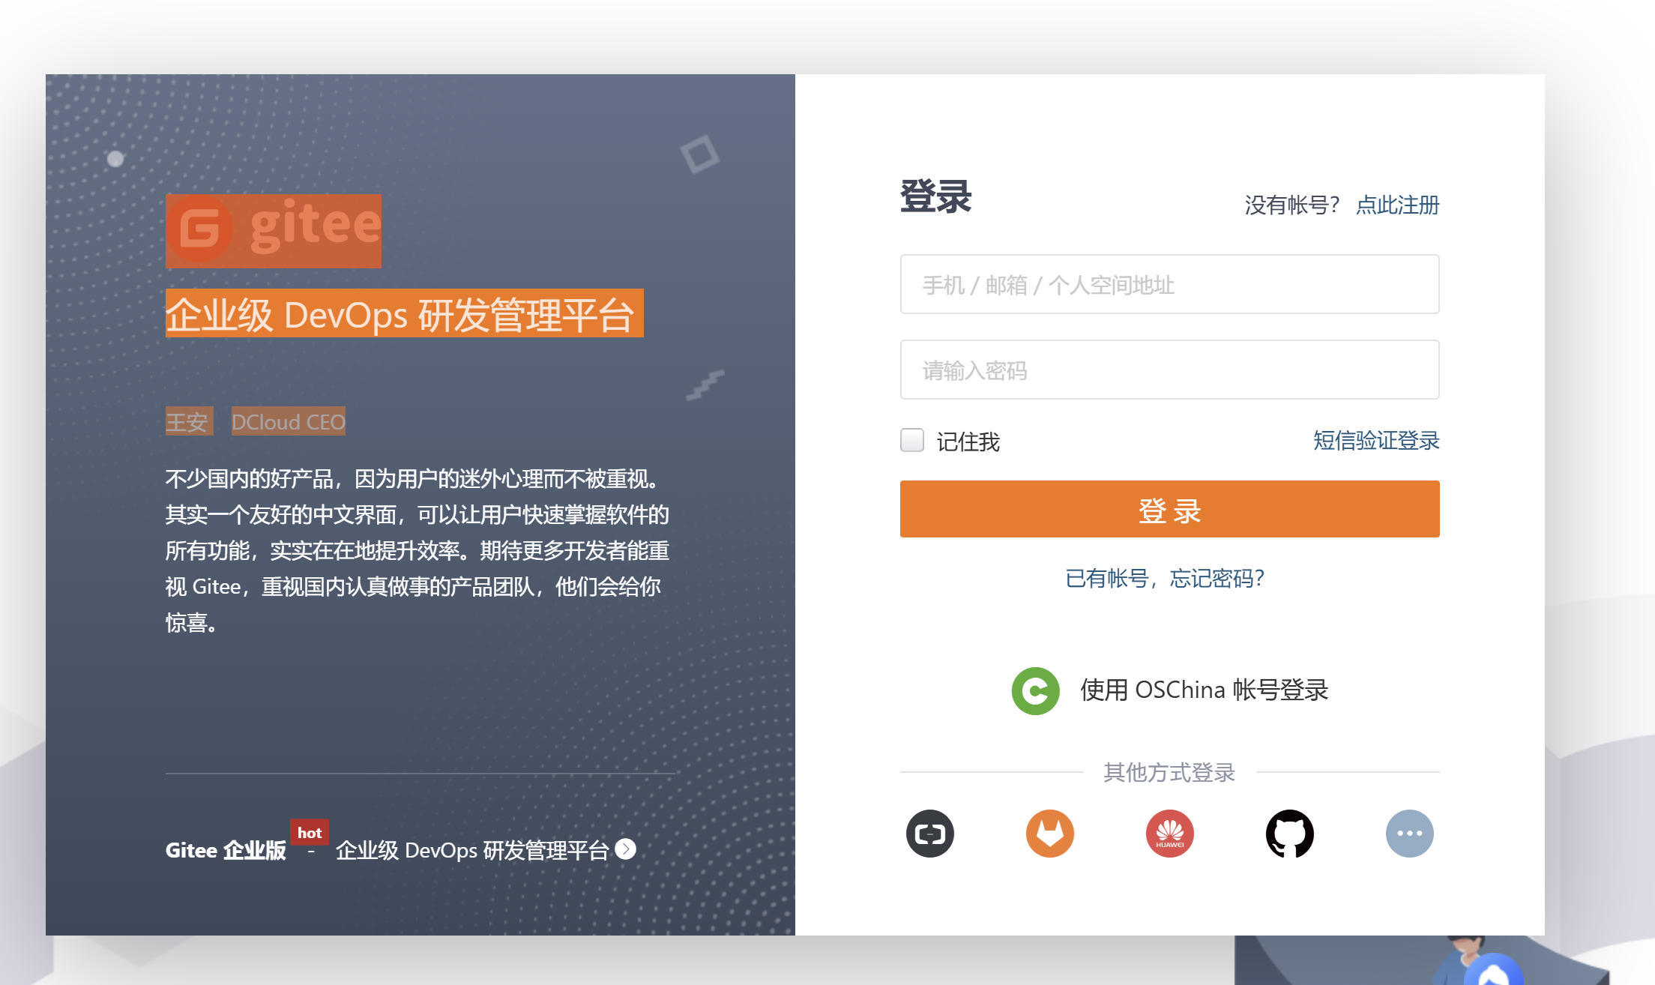This screenshot has width=1655, height=985.
Task: Click 已有帐号，忘记密码? link
Action: (1165, 578)
